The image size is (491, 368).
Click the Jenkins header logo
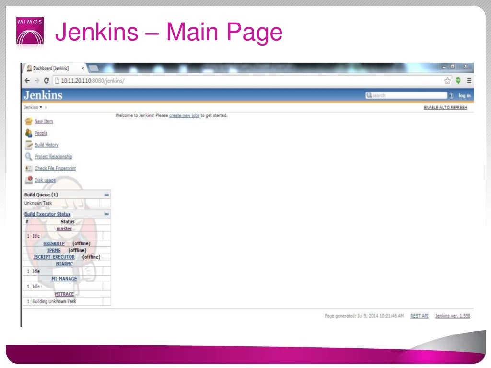pos(43,95)
